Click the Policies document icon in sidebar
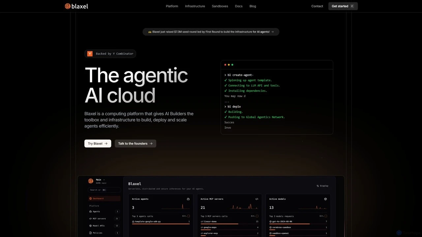The image size is (422, 237). pyautogui.click(x=90, y=233)
